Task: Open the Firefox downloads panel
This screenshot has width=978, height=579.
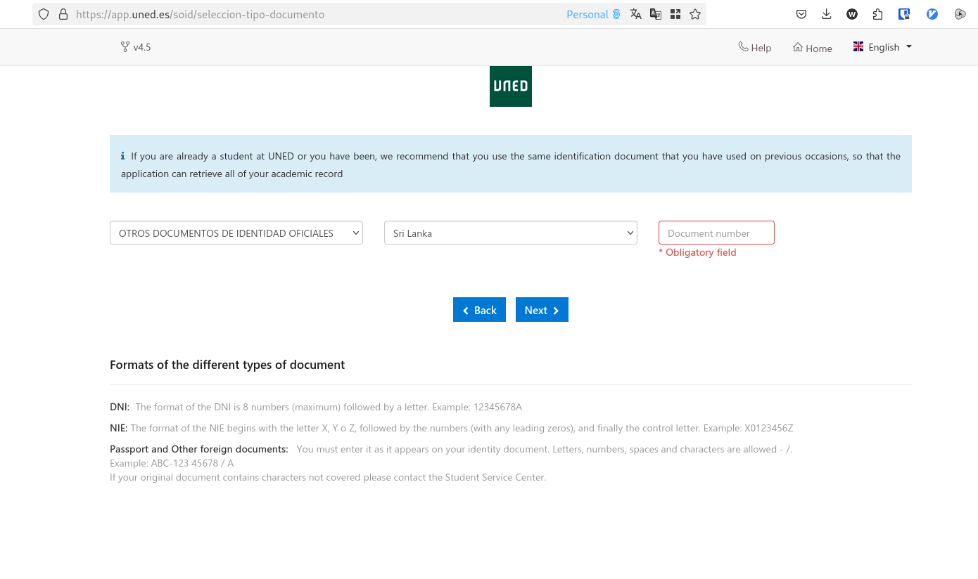Action: [x=827, y=14]
